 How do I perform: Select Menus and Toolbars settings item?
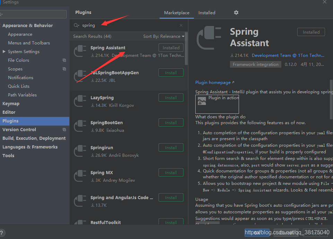coord(29,43)
